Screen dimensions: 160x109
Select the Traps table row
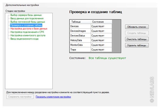91,49
